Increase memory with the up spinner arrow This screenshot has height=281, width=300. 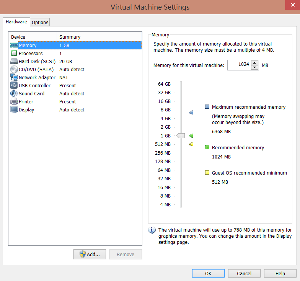tap(255, 63)
